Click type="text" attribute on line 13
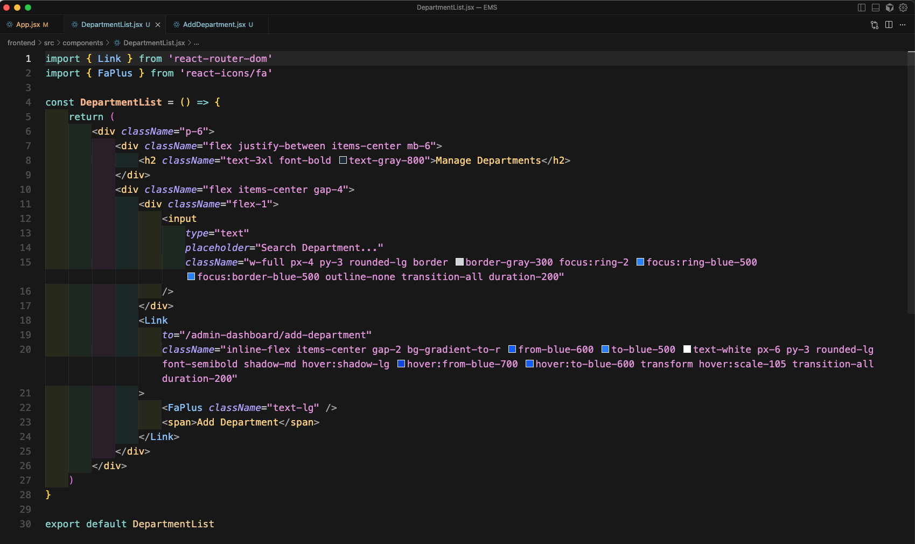Screen dimensions: 915x544 coord(218,233)
